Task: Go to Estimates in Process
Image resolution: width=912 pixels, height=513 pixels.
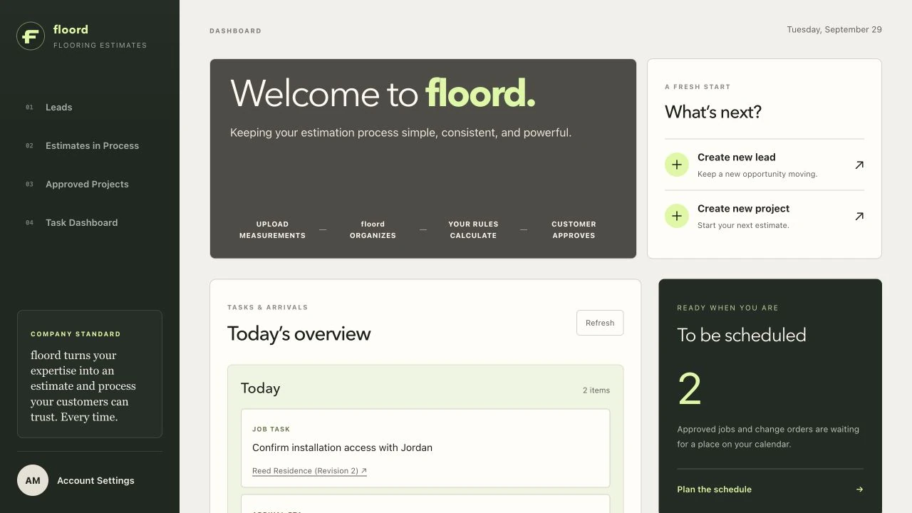Action: tap(92, 146)
